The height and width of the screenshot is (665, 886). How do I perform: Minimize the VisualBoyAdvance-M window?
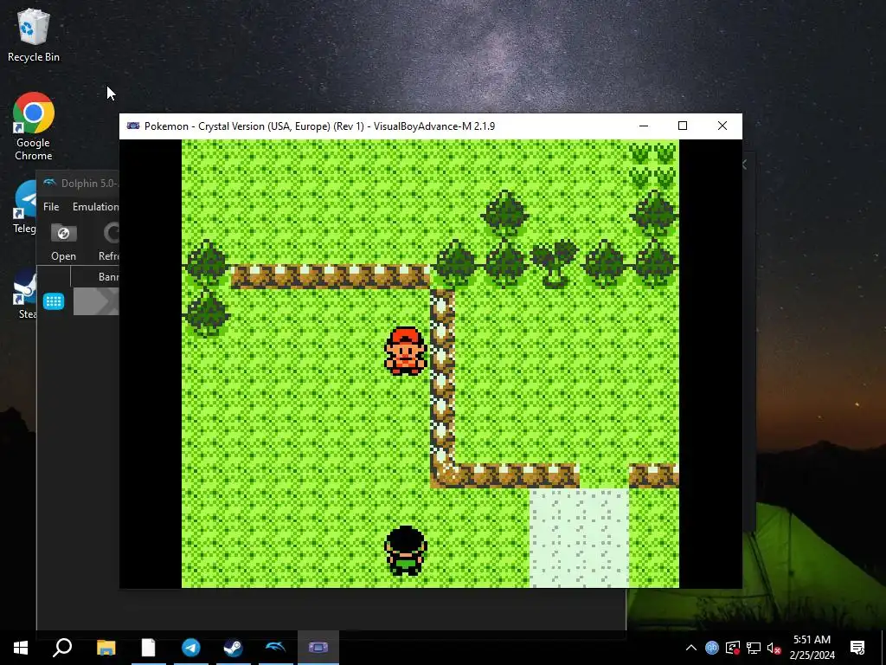tap(644, 126)
